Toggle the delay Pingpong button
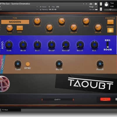The image size is (117, 117). [110, 22]
